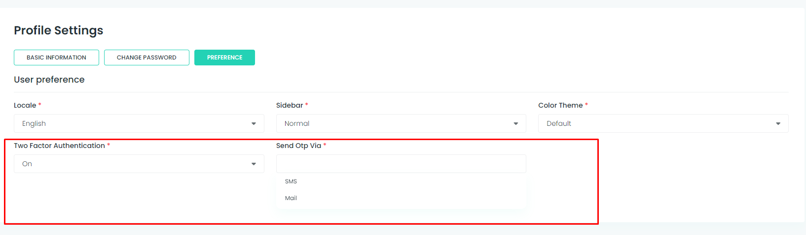The width and height of the screenshot is (806, 235).
Task: Click the Send Otp Via label
Action: [x=298, y=146]
